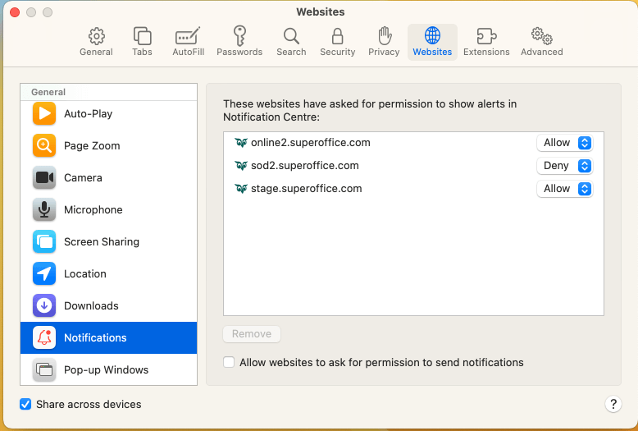Open the AutoFill preferences icon

188,36
